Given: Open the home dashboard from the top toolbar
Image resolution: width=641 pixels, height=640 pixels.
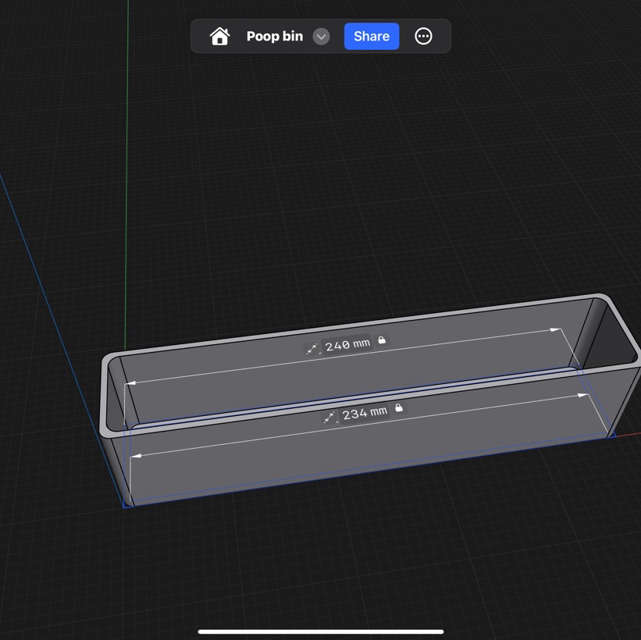Looking at the screenshot, I should click(x=221, y=36).
